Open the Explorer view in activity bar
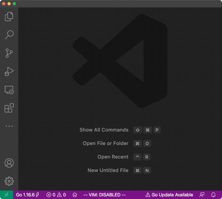 tap(9, 16)
